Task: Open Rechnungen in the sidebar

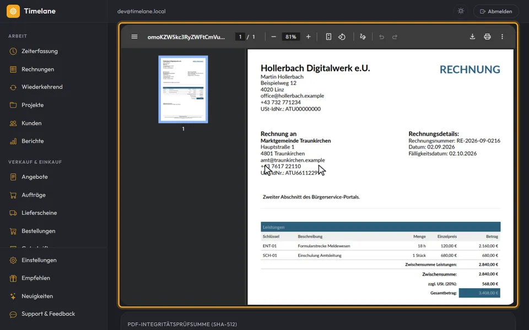Action: [38, 69]
